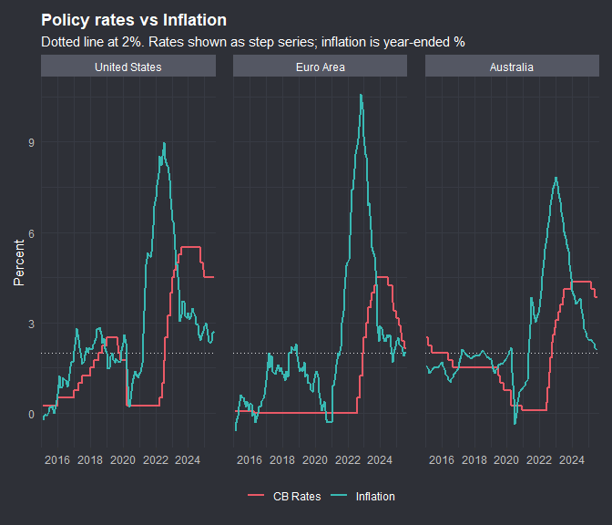Click the teal Inflation legend swatch
The image size is (612, 525).
[338, 496]
